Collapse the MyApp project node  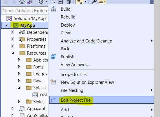click(6, 25)
